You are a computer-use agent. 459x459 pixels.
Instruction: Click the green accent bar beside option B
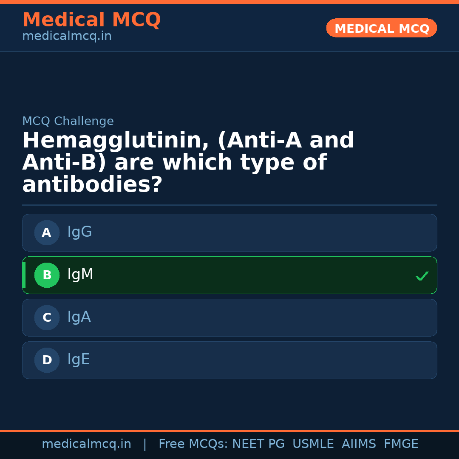pyautogui.click(x=24, y=275)
